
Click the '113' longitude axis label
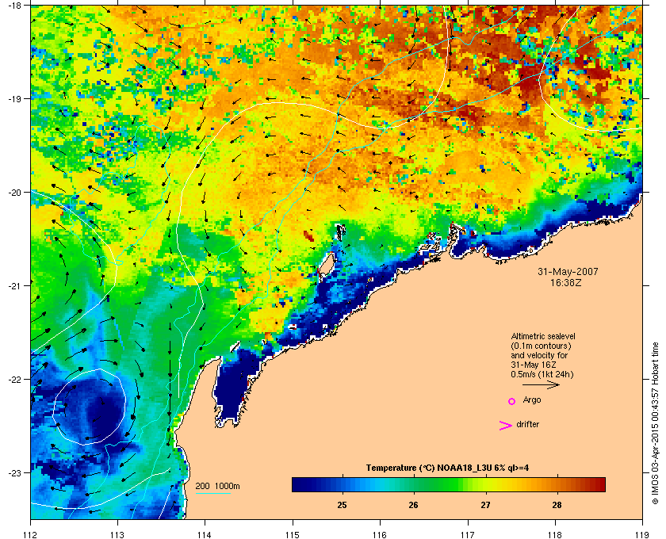point(117,534)
